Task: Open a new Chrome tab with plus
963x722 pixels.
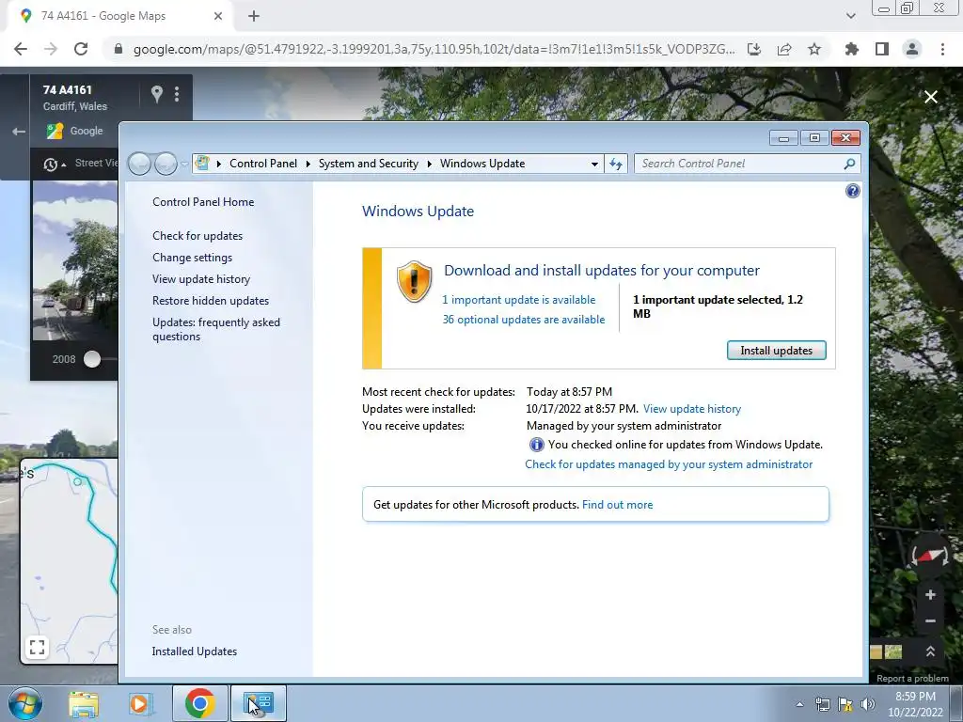Action: coord(254,16)
